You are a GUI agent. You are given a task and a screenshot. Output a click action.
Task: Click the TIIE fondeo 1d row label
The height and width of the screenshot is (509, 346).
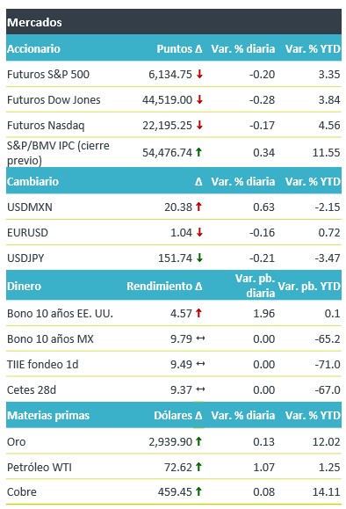(x=43, y=364)
